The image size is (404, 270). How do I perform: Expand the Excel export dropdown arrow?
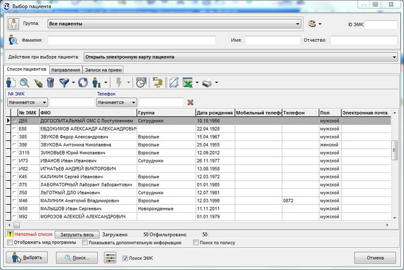pyautogui.click(x=197, y=82)
